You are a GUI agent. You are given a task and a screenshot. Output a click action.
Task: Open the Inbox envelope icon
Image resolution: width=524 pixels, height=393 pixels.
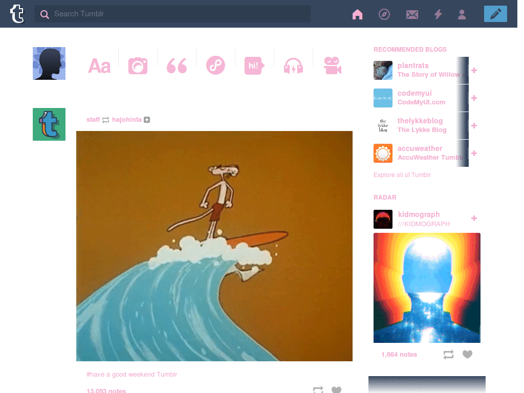point(412,14)
